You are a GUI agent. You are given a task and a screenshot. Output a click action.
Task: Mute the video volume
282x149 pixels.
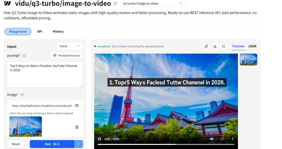211,139
